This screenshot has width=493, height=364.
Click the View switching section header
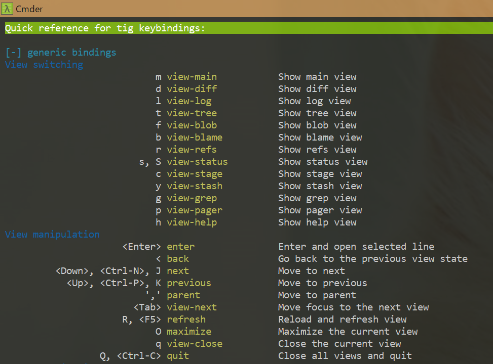click(x=44, y=64)
